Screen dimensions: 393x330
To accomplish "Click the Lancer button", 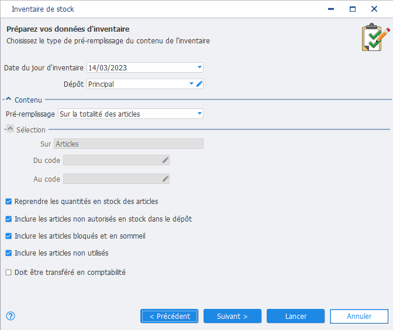I will (296, 316).
